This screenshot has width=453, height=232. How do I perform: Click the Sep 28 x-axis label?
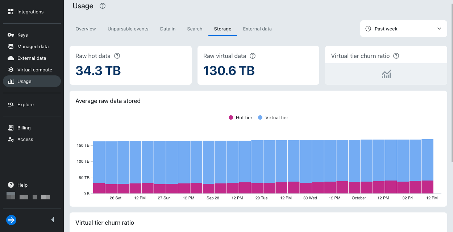tap(213, 198)
